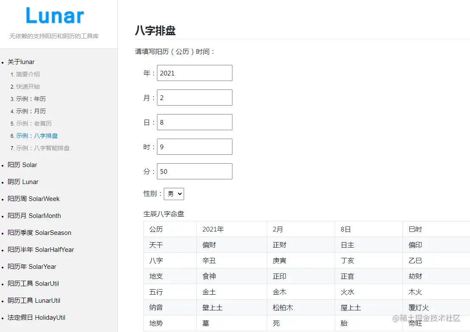
Task: Select the 庚寅 table cell
Action: click(301, 260)
